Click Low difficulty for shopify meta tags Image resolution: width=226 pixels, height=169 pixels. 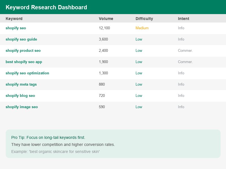pyautogui.click(x=139, y=84)
